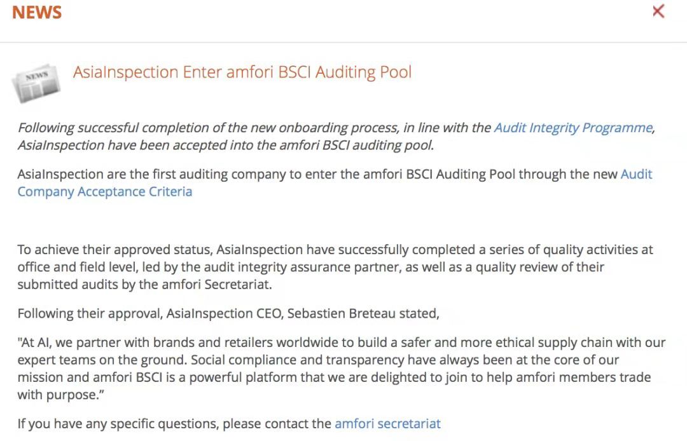
Task: Click the line 'expert teams on the ground'
Action: coord(318,360)
